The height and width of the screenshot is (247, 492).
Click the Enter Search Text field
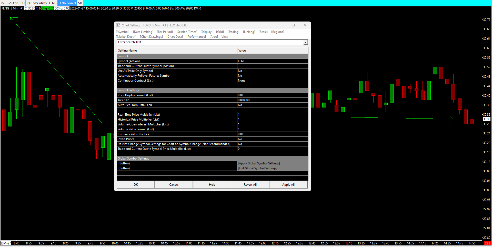[x=210, y=42]
